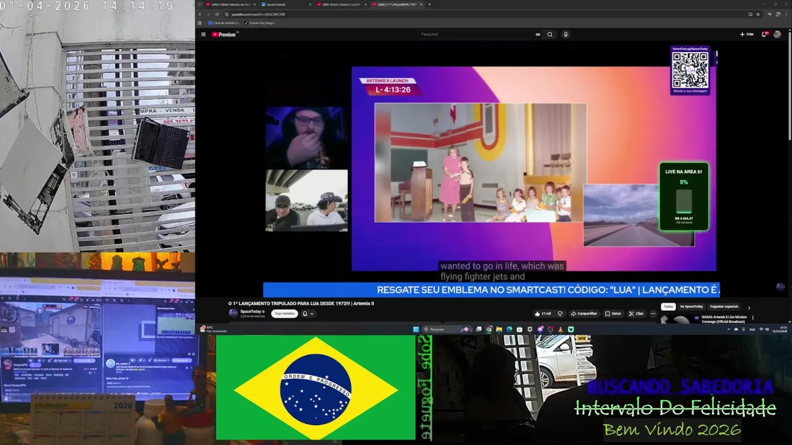Open File Explorer from the taskbar
The width and height of the screenshot is (792, 445).
click(499, 329)
